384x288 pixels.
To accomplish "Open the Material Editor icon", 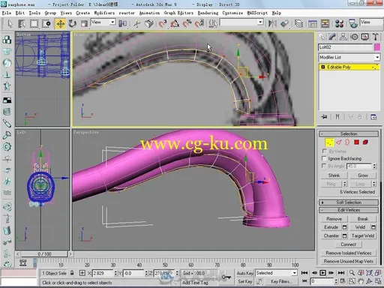I will pyautogui.click(x=339, y=24).
